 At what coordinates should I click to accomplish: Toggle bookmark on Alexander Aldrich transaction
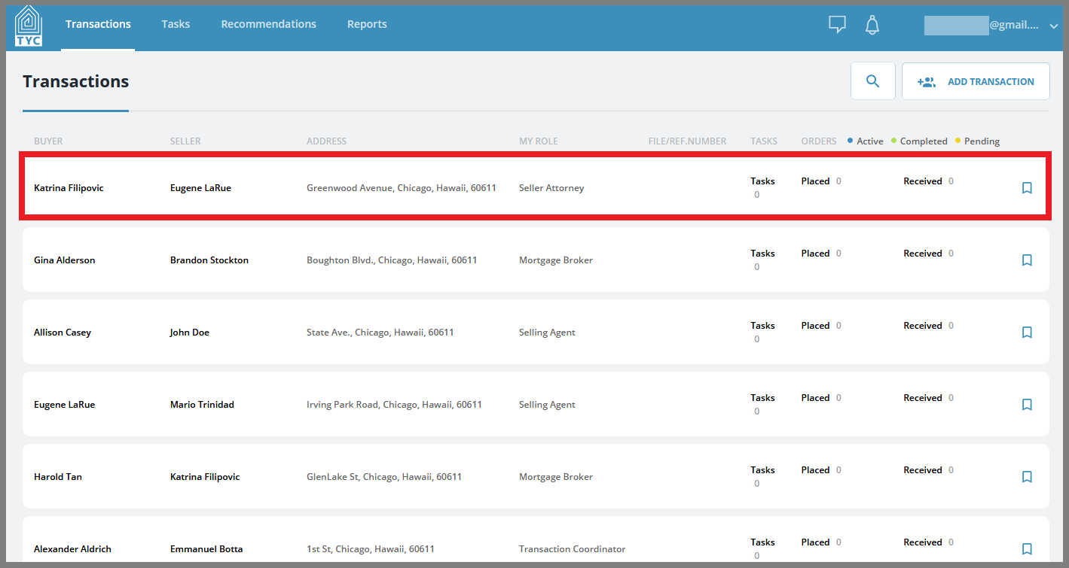(1027, 549)
